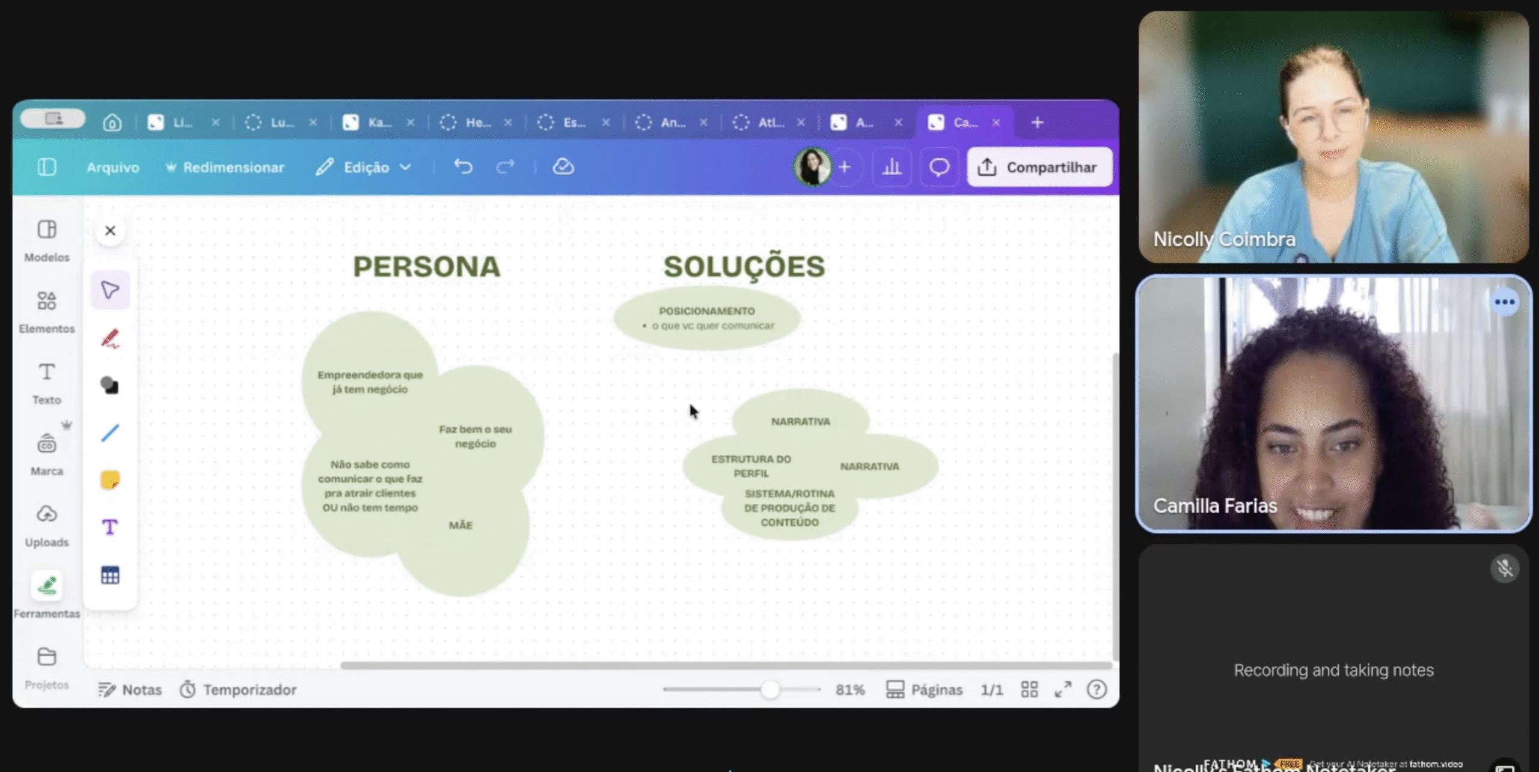Pick the yellow sticky note tool
Image resolution: width=1539 pixels, height=772 pixels.
pyautogui.click(x=110, y=480)
